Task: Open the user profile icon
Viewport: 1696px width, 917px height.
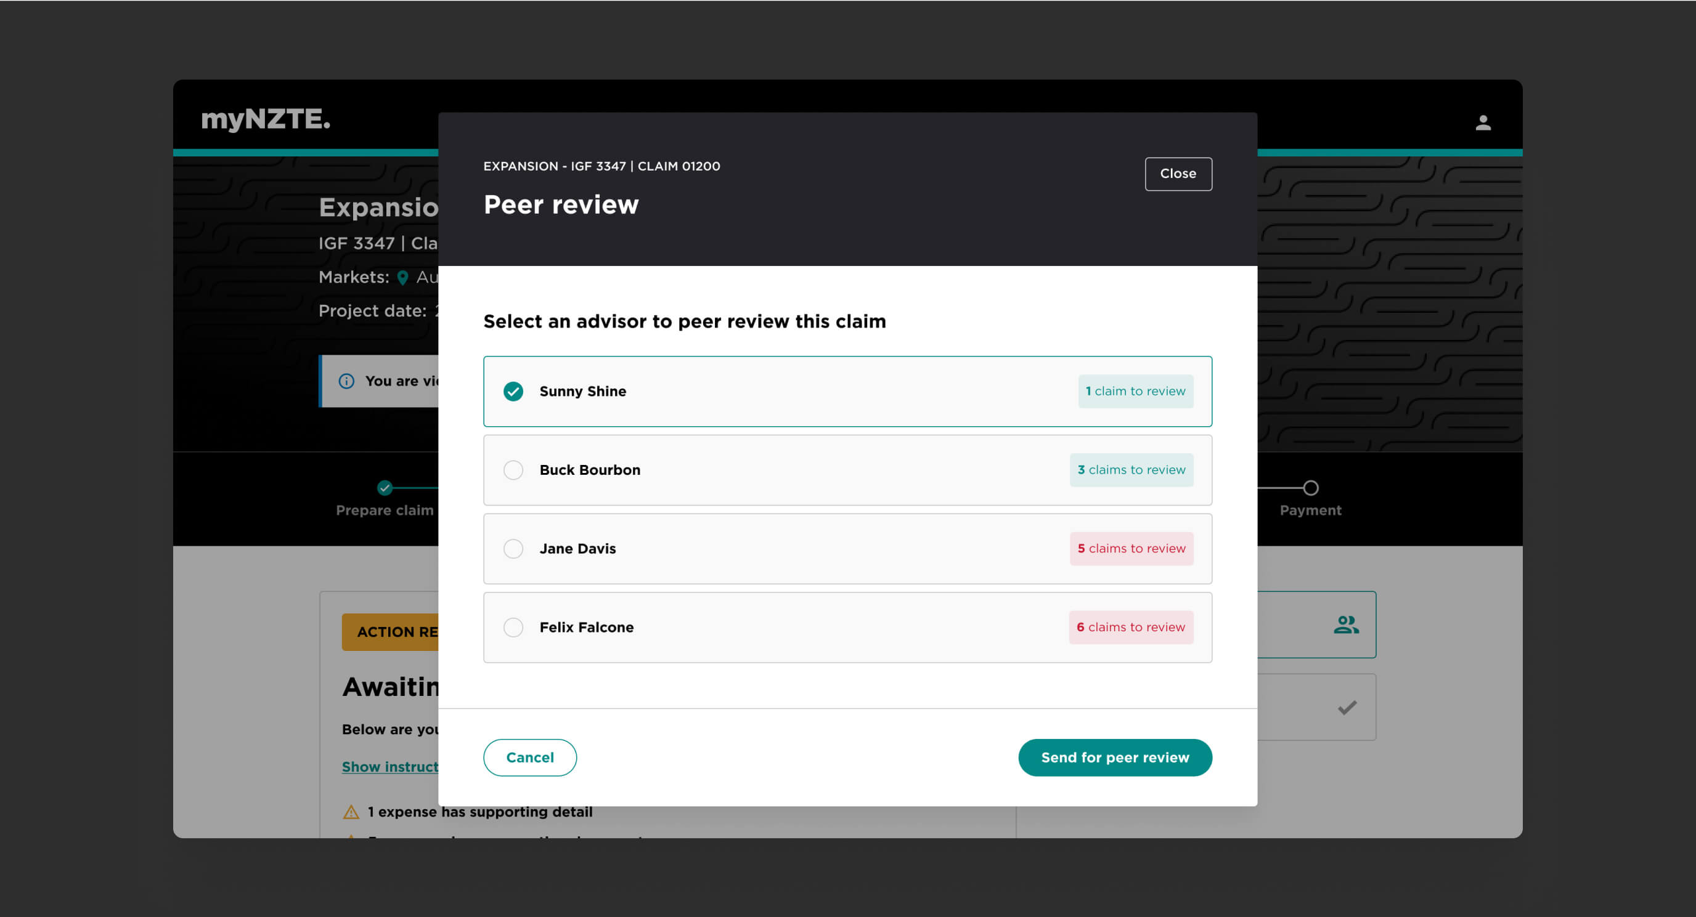Action: pyautogui.click(x=1483, y=123)
